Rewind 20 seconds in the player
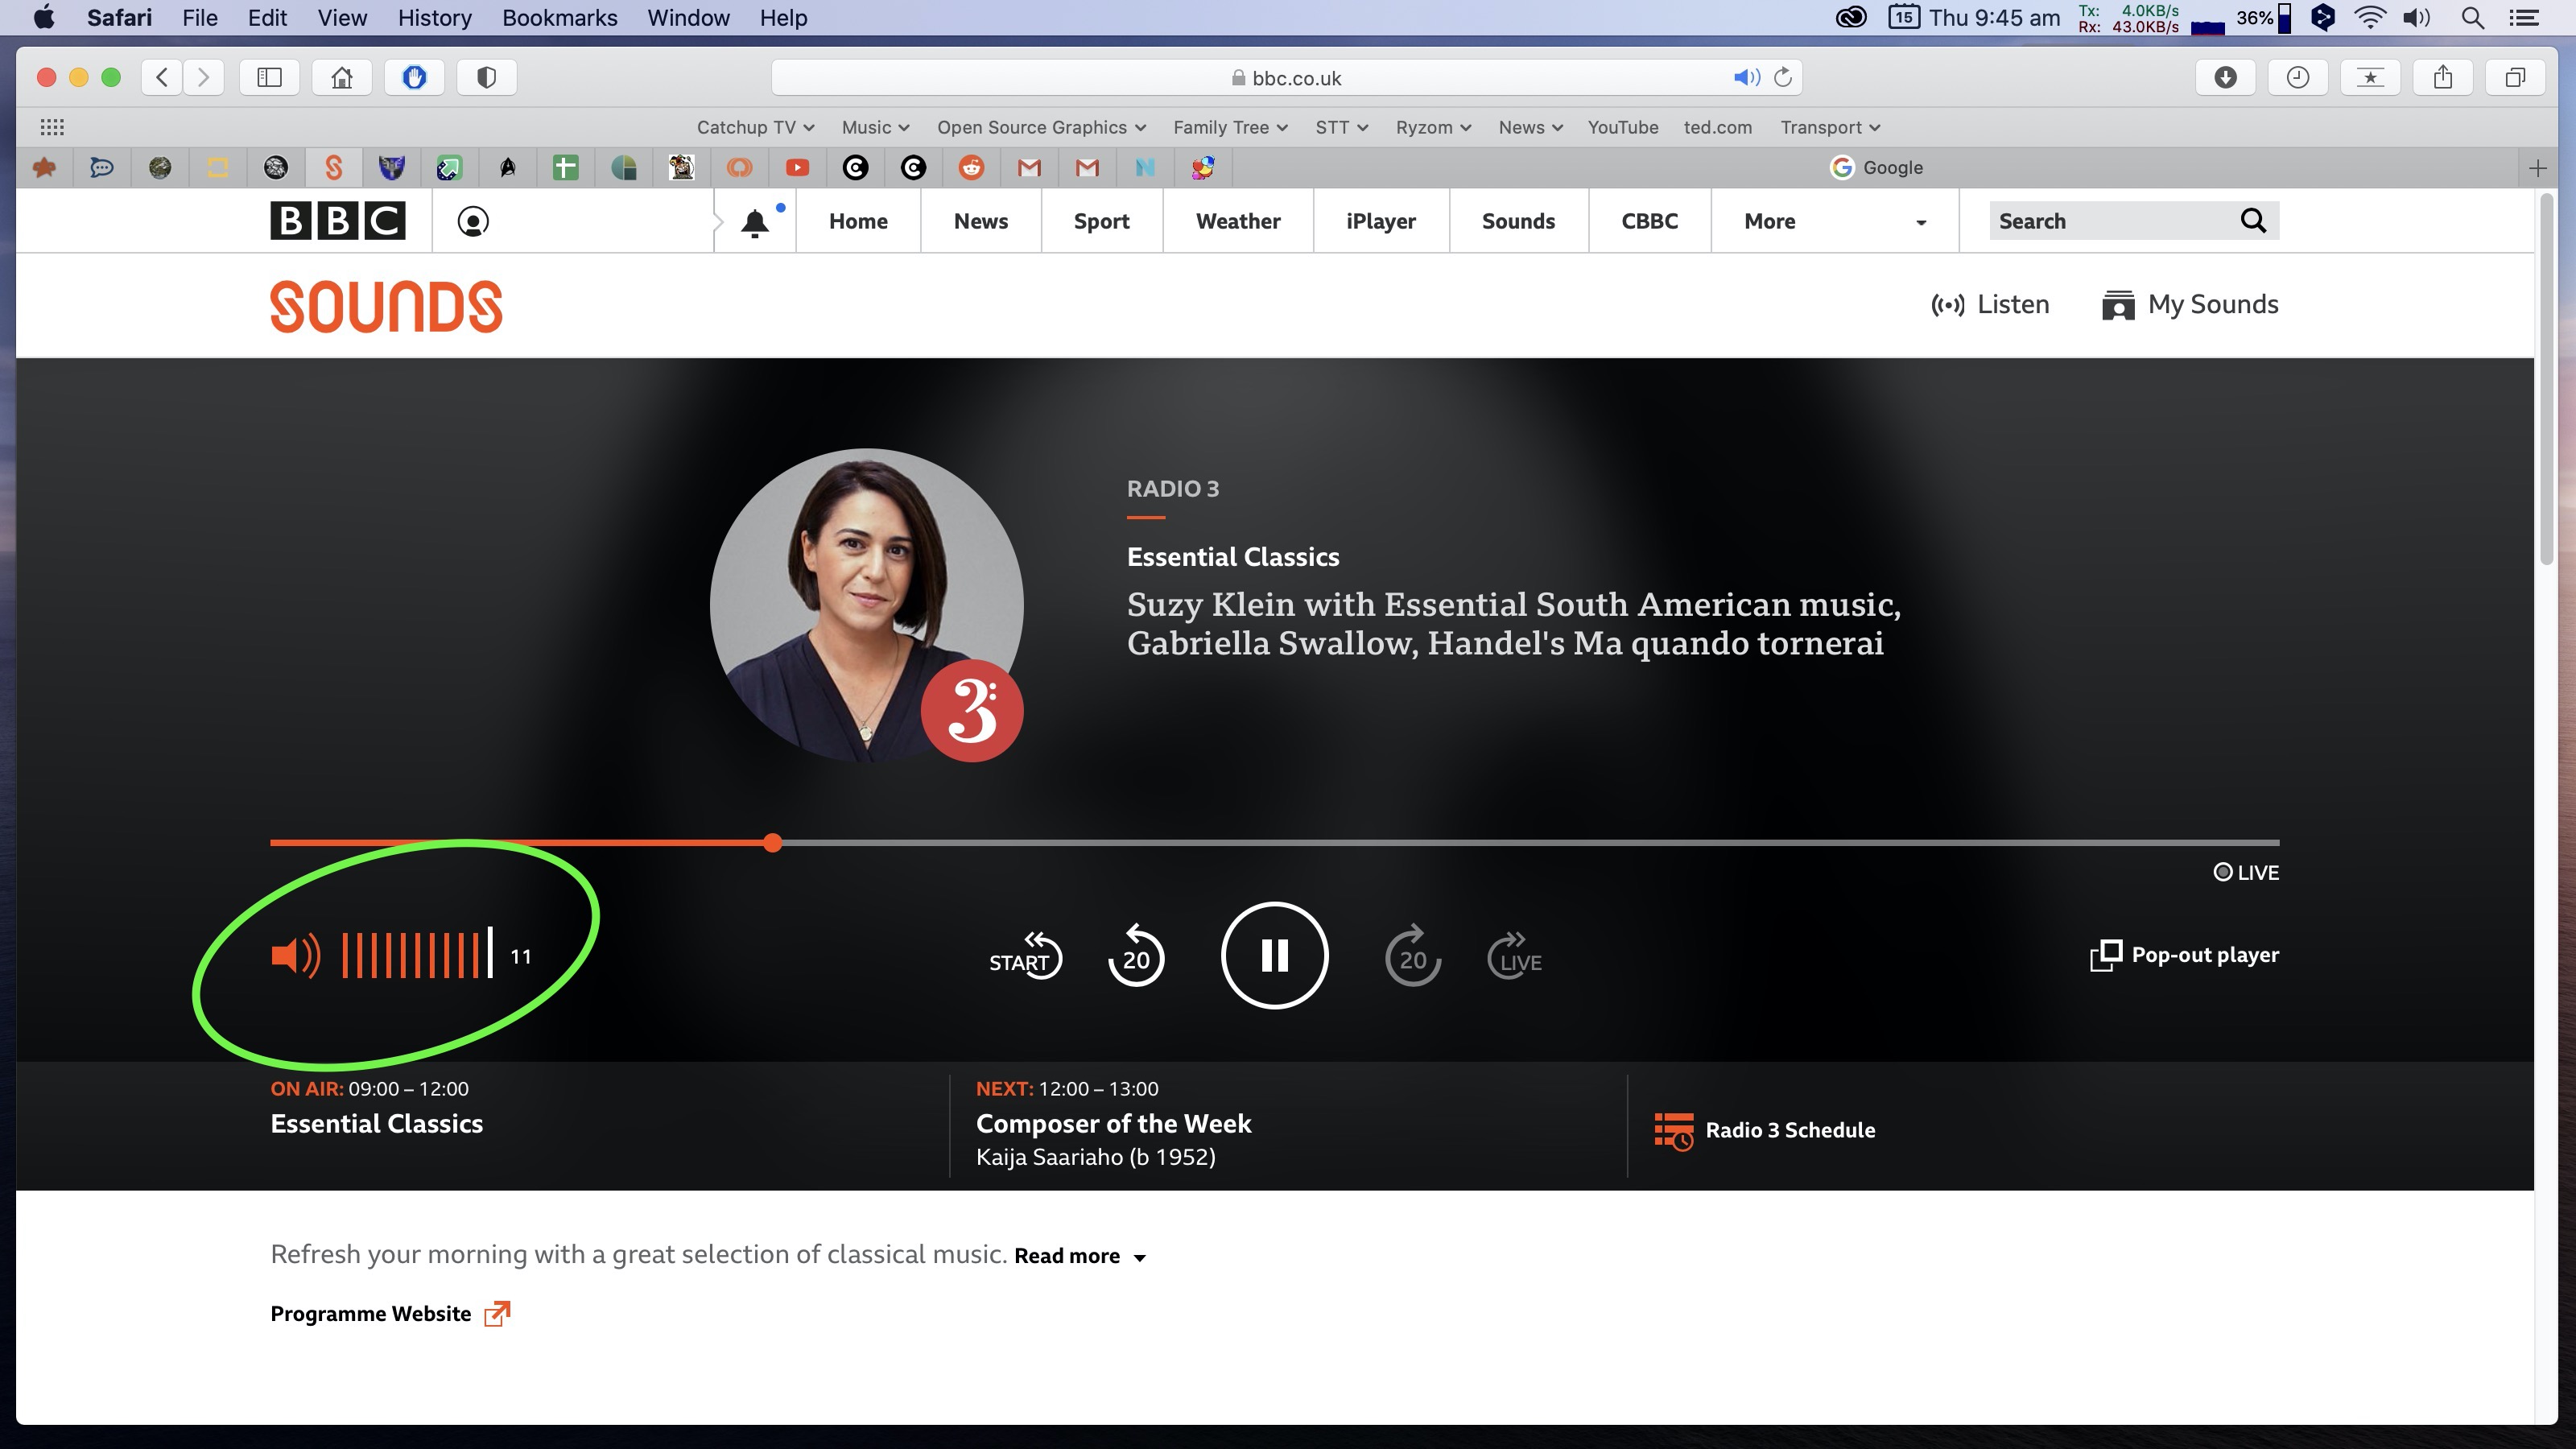 point(1135,957)
